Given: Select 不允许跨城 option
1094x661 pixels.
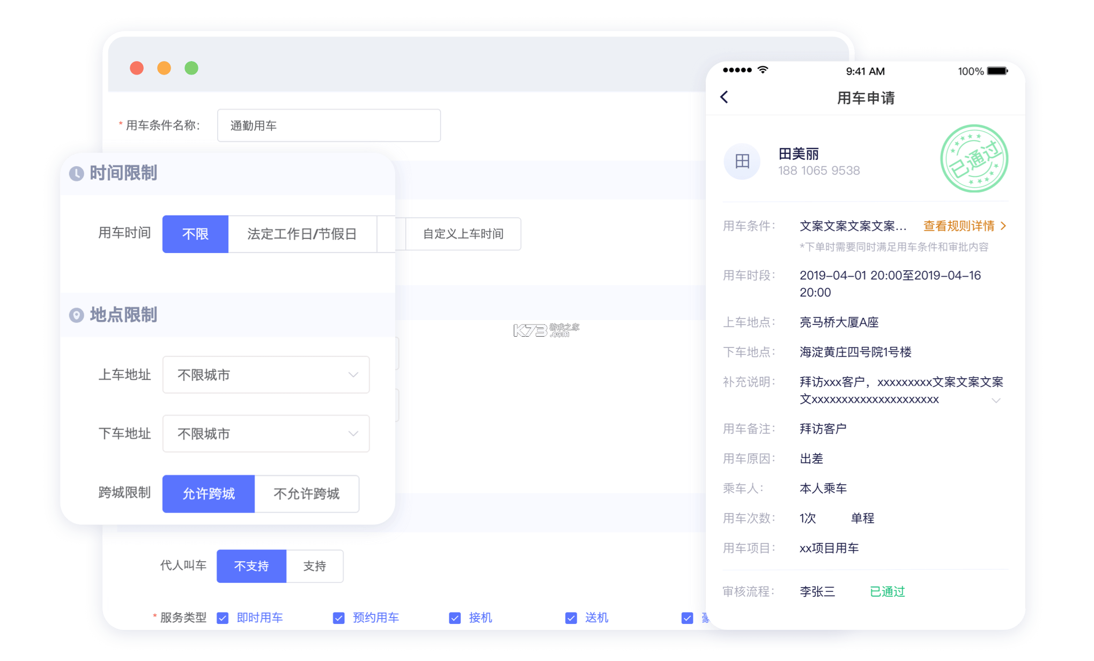Looking at the screenshot, I should point(307,494).
